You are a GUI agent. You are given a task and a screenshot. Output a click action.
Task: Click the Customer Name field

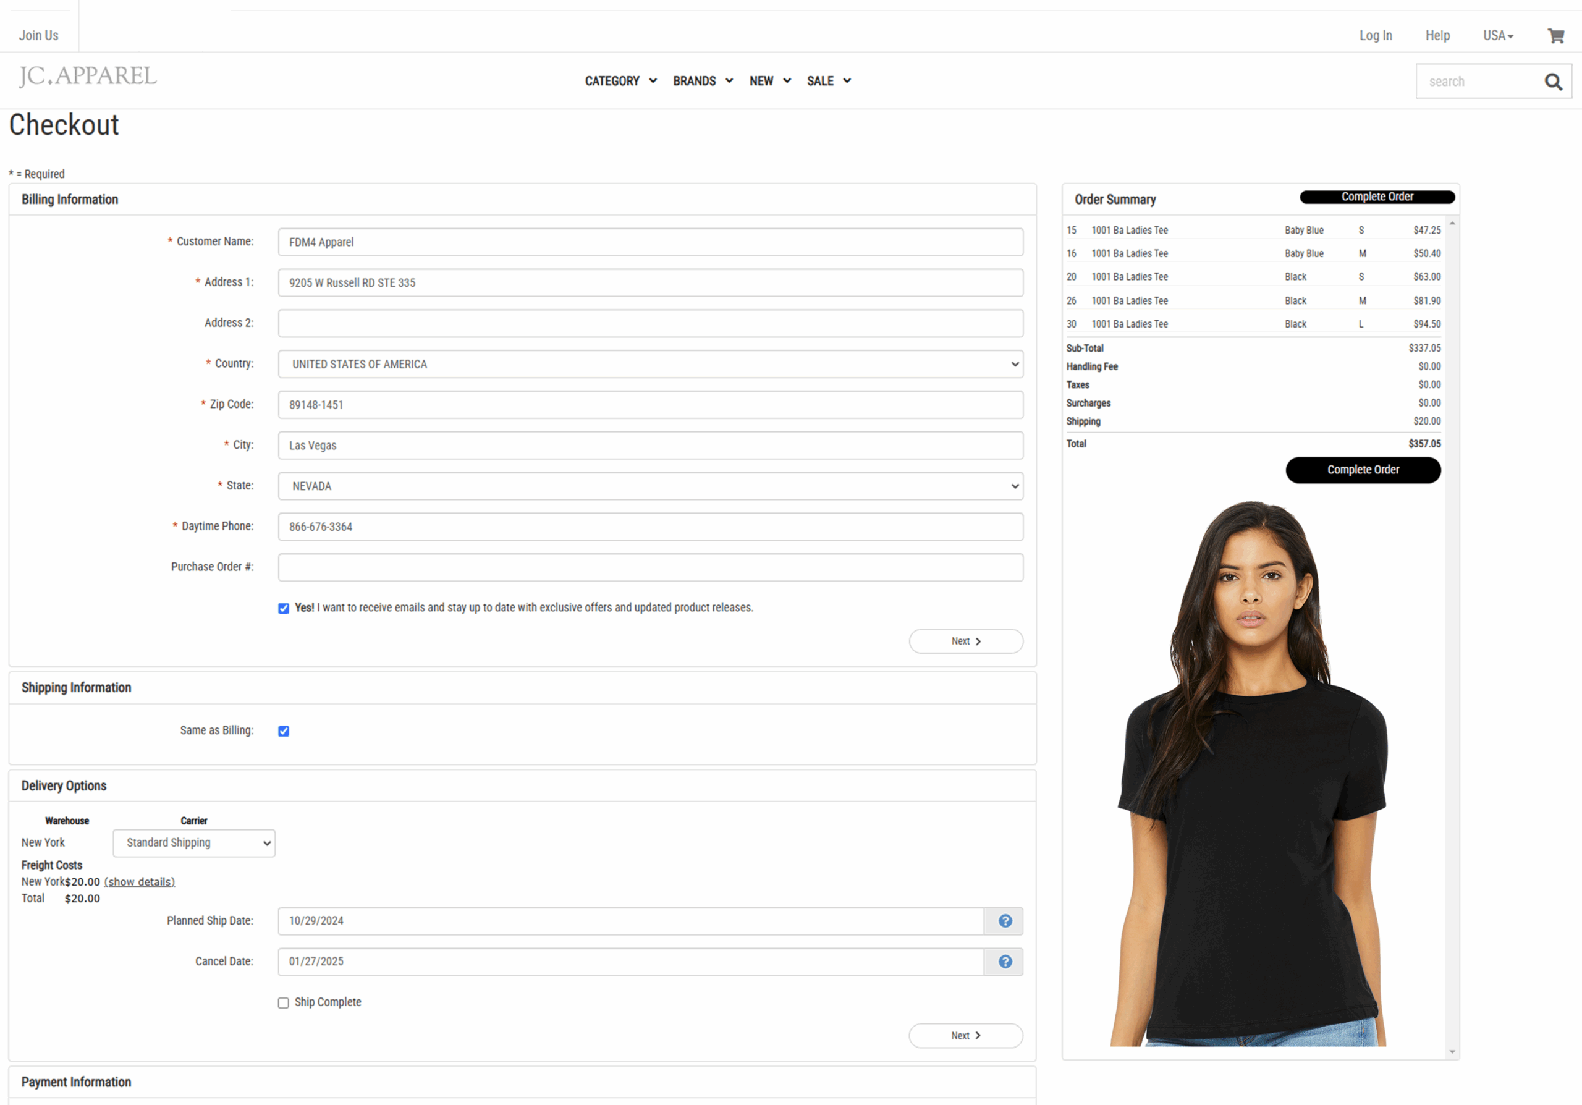[651, 242]
